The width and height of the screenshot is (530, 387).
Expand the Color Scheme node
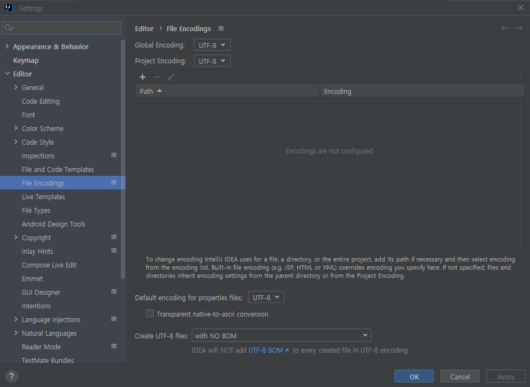(x=16, y=128)
